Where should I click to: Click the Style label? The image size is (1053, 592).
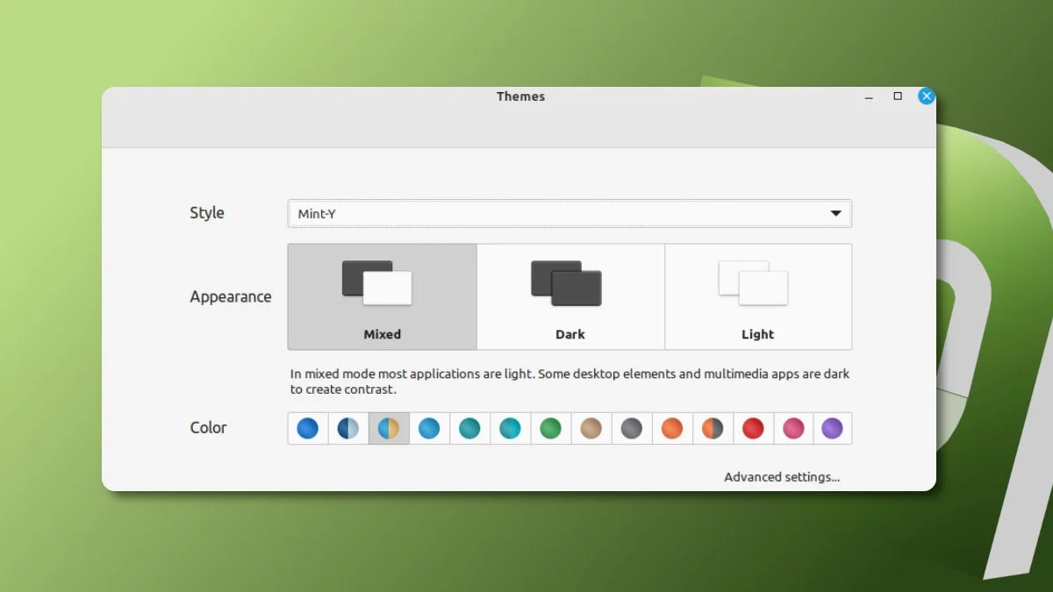tap(207, 213)
